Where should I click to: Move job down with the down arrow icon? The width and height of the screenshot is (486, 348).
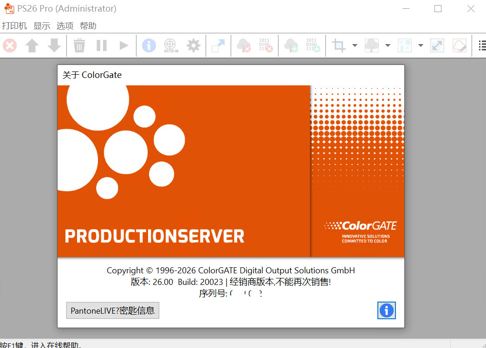click(x=54, y=45)
